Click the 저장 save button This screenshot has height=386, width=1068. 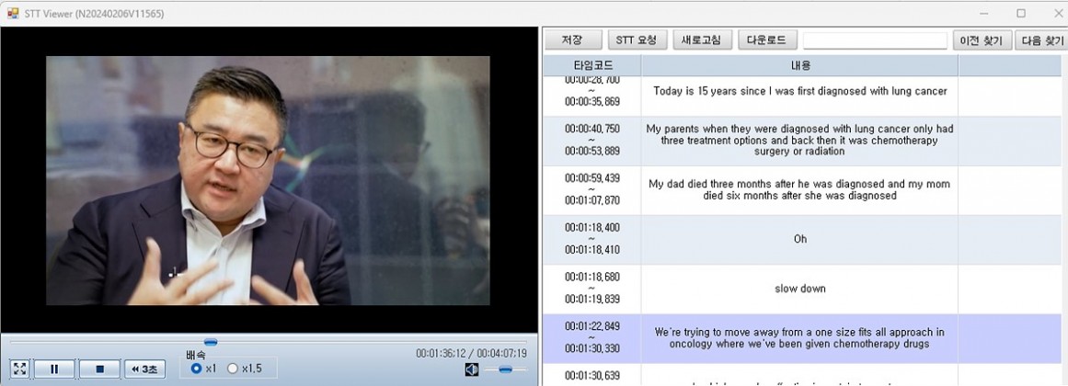pyautogui.click(x=573, y=40)
